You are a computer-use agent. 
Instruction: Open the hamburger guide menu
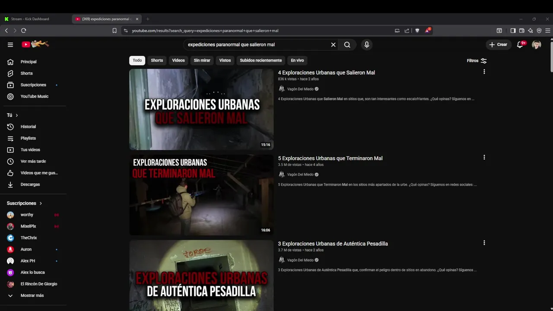10,44
